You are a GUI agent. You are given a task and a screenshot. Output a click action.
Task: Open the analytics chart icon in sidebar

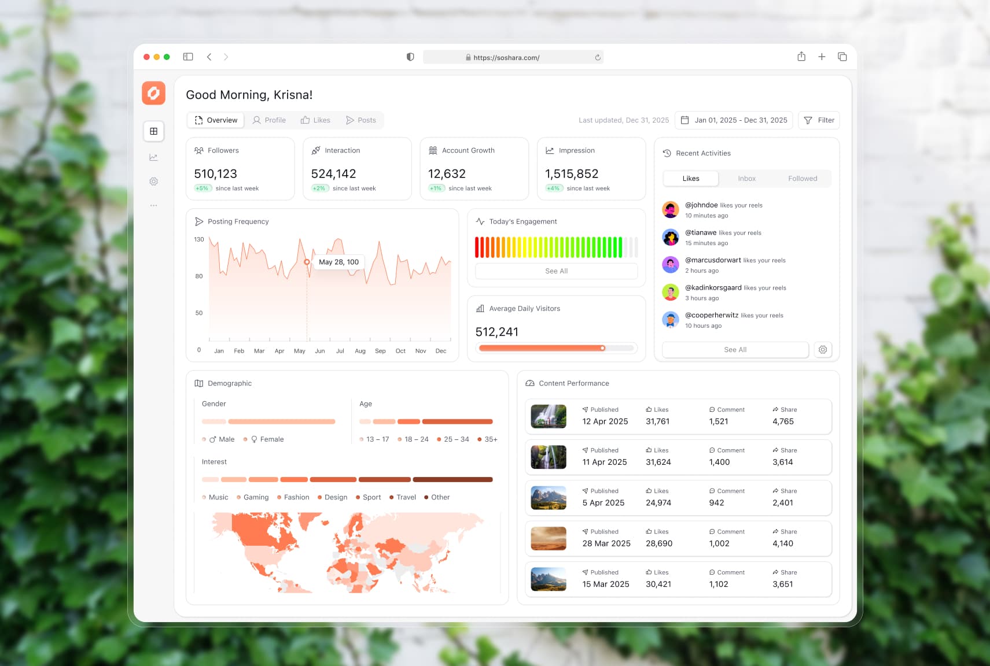153,157
